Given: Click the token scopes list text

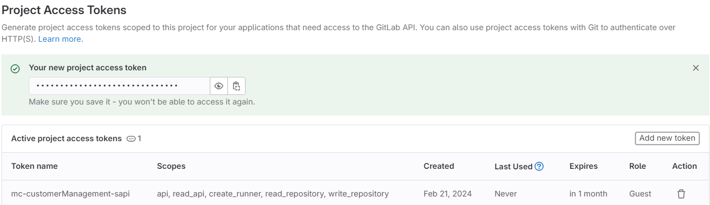Looking at the screenshot, I should coord(273,193).
